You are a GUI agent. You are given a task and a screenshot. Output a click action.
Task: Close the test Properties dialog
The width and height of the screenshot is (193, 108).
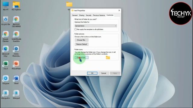tap(119, 10)
